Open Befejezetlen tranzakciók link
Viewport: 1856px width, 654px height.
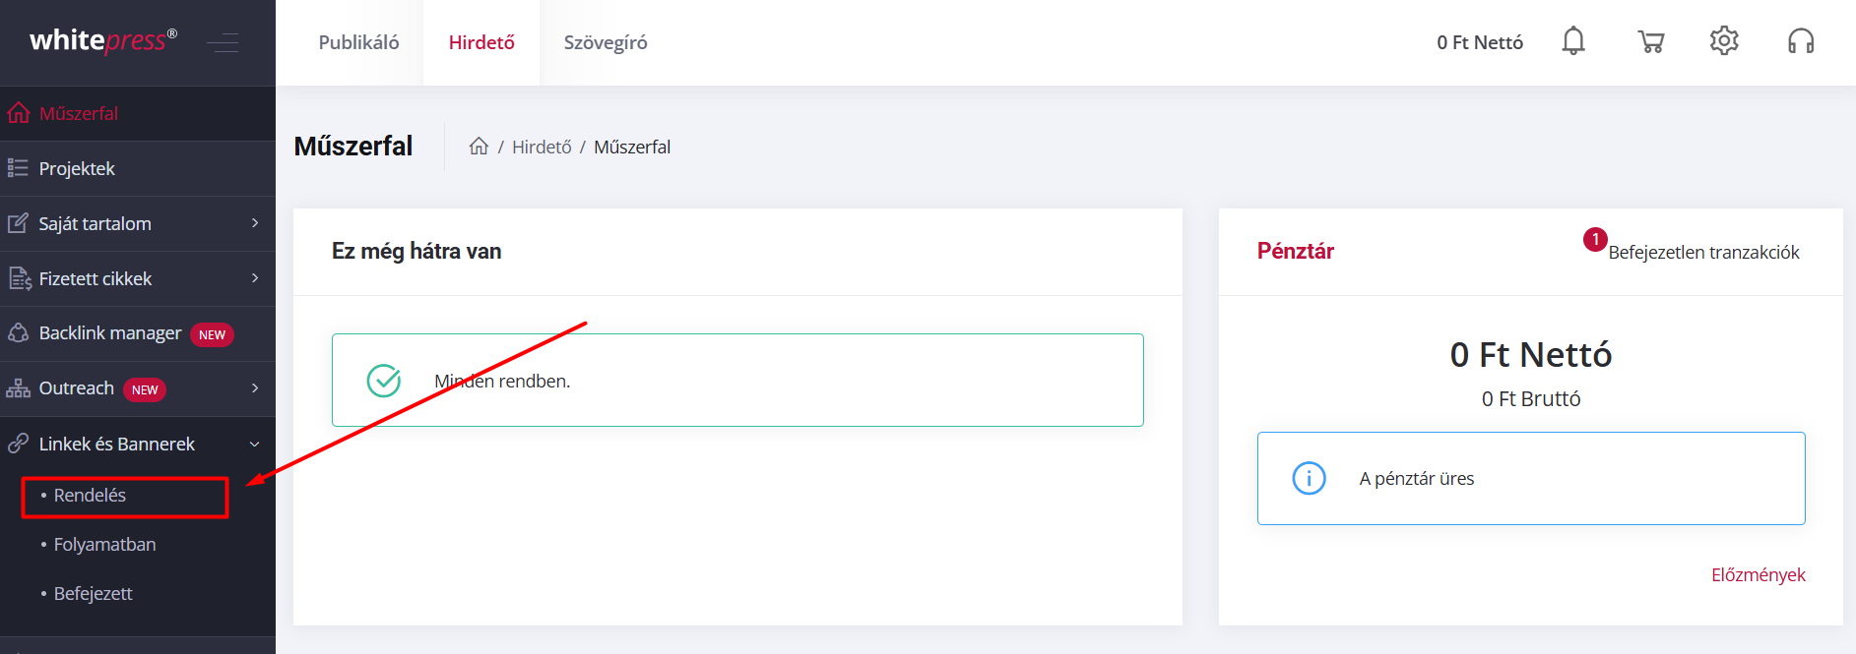tap(1703, 252)
